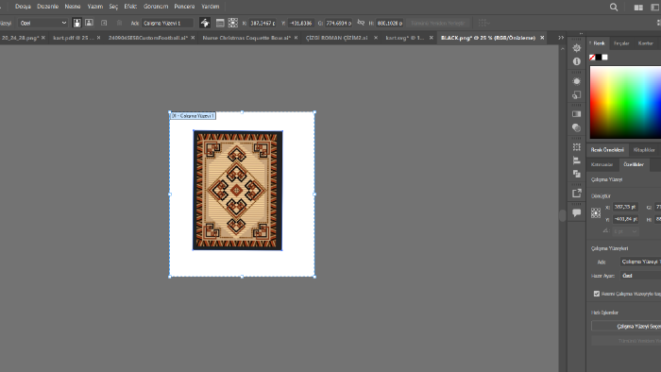Pick the black swatch in Renk panel
The height and width of the screenshot is (372, 661).
point(598,58)
